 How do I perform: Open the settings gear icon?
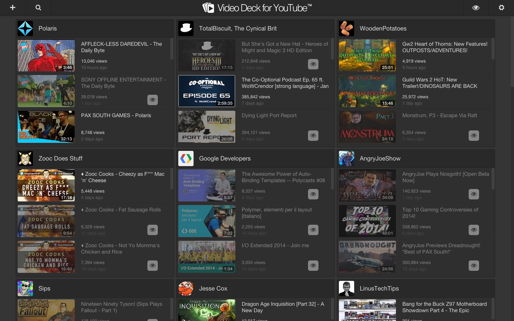click(501, 8)
